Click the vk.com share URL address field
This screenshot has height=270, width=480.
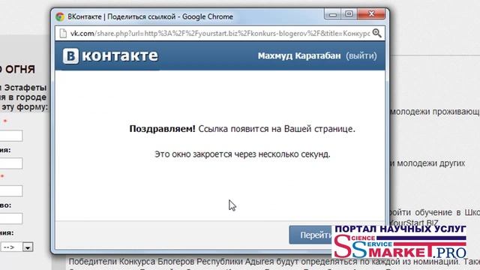coord(220,33)
